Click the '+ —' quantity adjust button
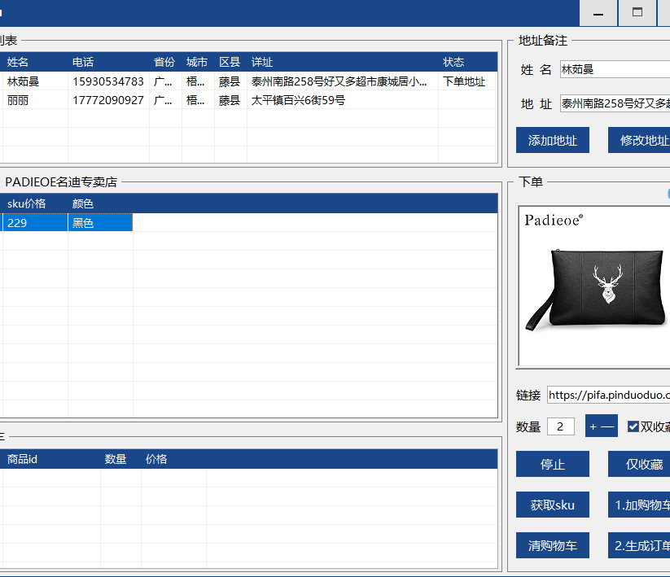Image resolution: width=670 pixels, height=577 pixels. coord(602,426)
